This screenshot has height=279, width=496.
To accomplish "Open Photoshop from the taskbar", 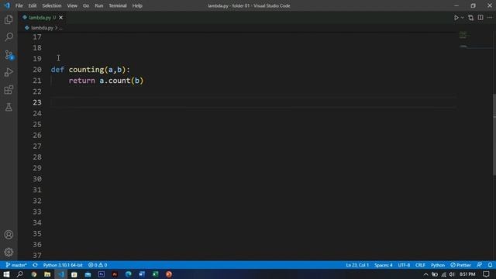I will (x=102, y=274).
